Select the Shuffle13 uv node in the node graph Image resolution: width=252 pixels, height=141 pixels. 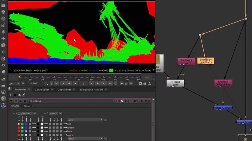[186, 62]
